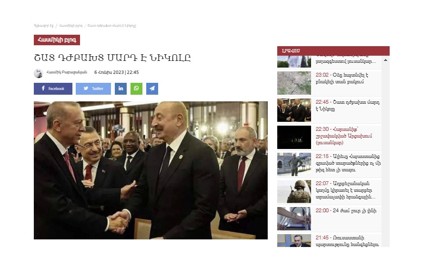Image resolution: width=423 pixels, height=257 pixels.
Task: Click the author avatar image
Action: (38, 73)
